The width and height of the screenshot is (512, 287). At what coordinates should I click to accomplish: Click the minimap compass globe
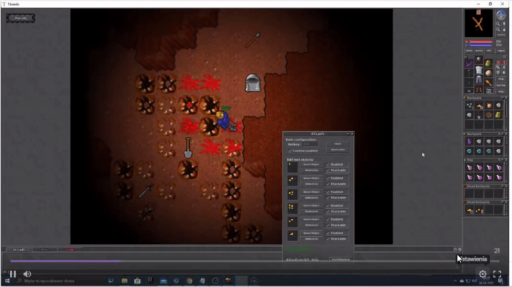pyautogui.click(x=501, y=14)
